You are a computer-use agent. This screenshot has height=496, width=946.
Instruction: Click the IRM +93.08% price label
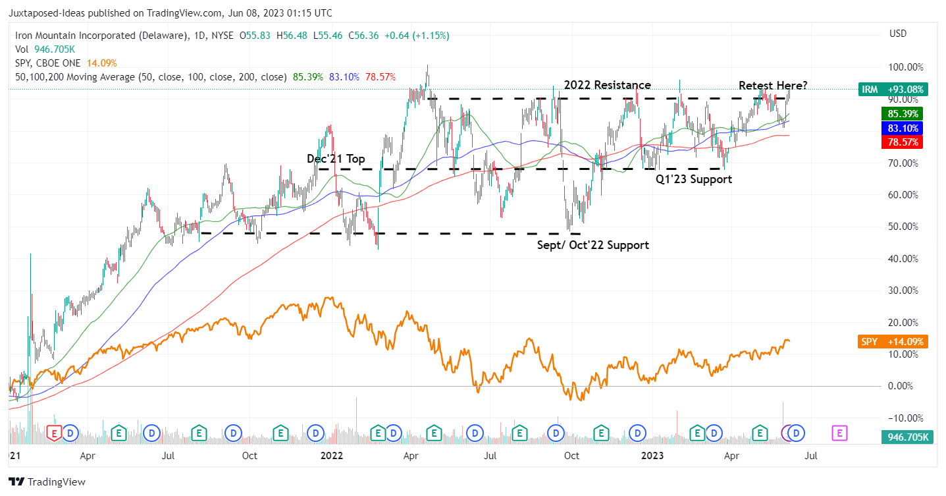[x=893, y=90]
